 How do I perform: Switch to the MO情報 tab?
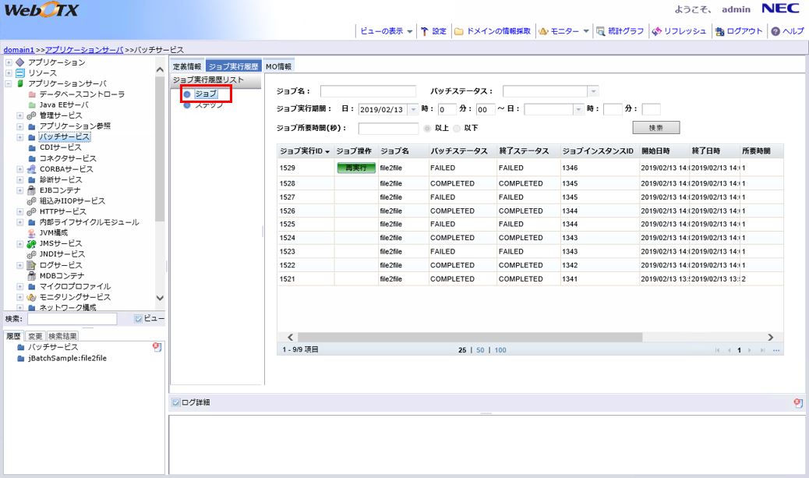(x=278, y=67)
